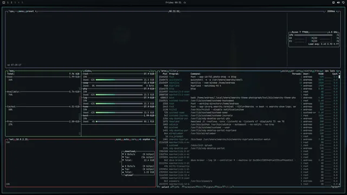Select the Hyprland --watchdog-fd process row

(248, 86)
